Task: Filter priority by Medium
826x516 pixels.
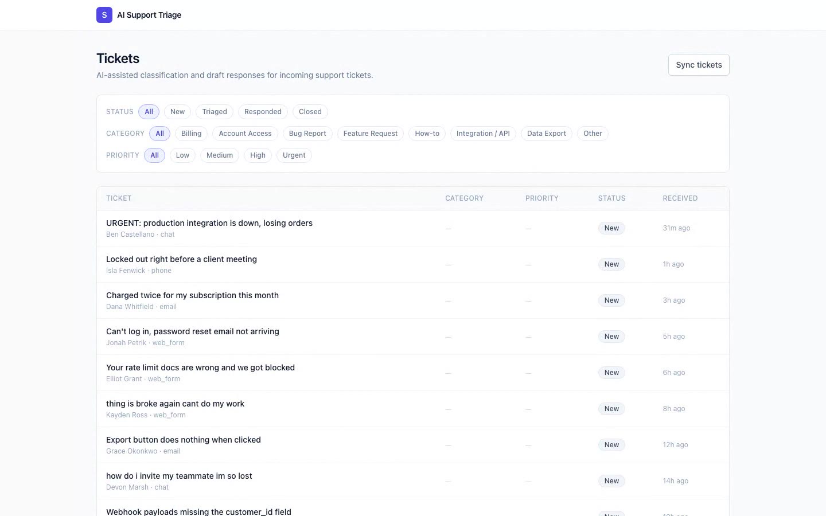Action: click(x=220, y=155)
